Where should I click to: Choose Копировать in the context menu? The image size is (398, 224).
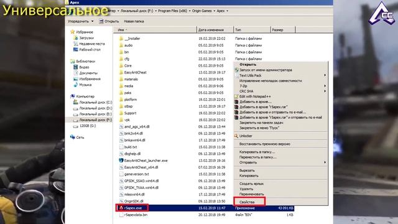point(249,175)
